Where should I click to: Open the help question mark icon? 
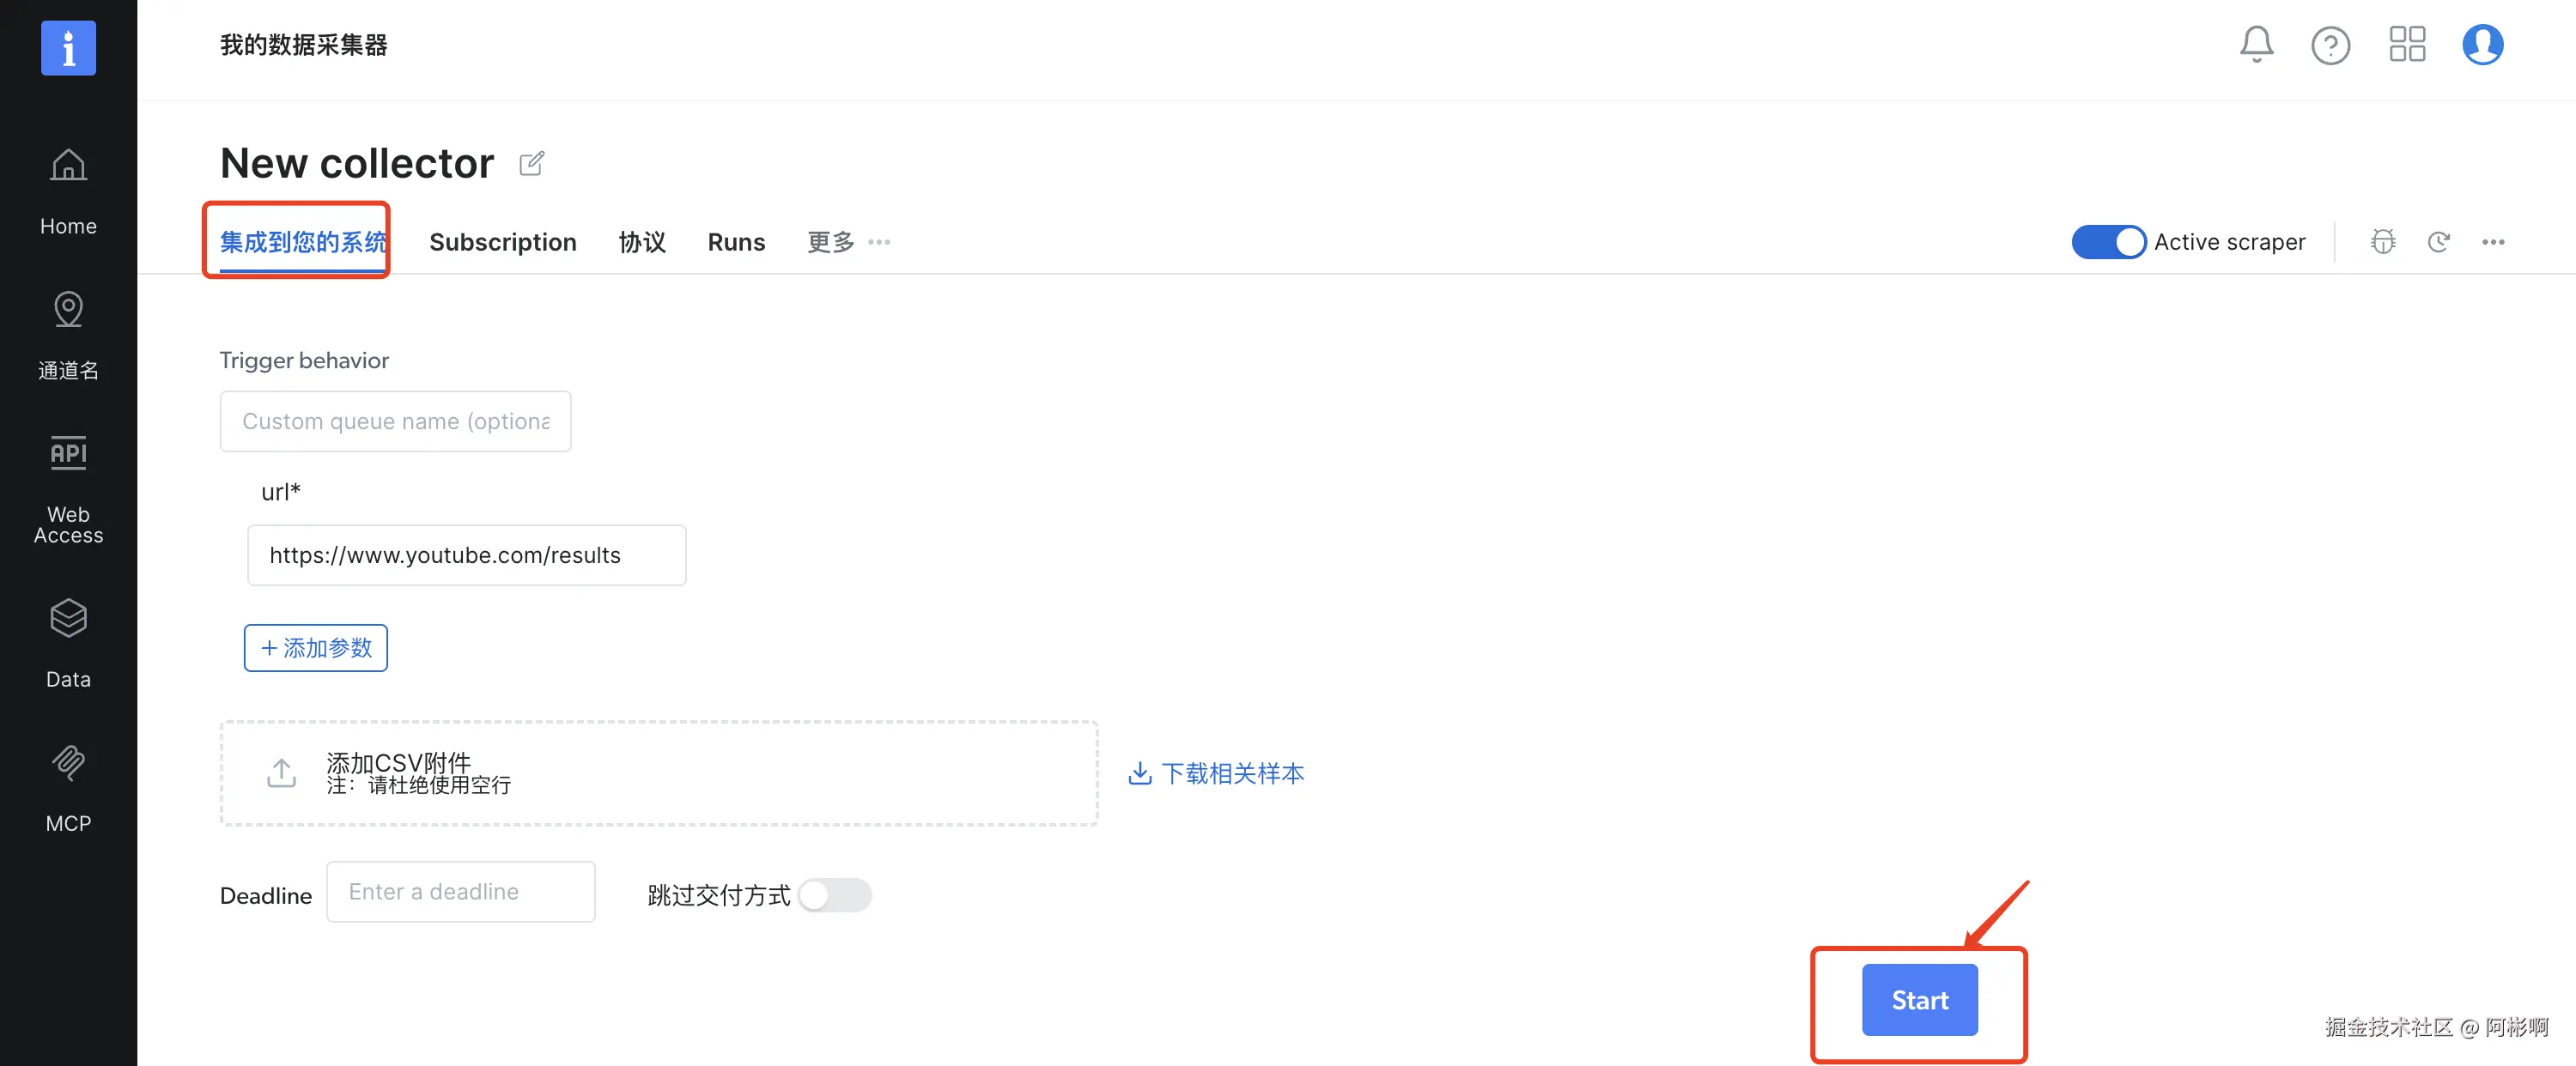point(2330,45)
